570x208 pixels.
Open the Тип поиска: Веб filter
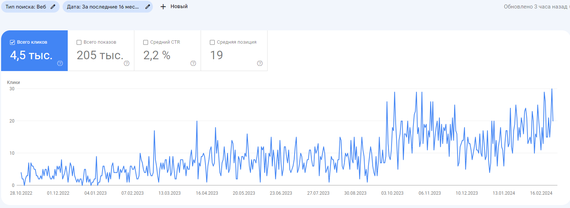click(26, 7)
